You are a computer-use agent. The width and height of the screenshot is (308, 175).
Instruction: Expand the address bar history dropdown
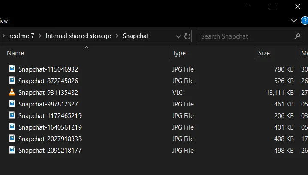pyautogui.click(x=178, y=36)
